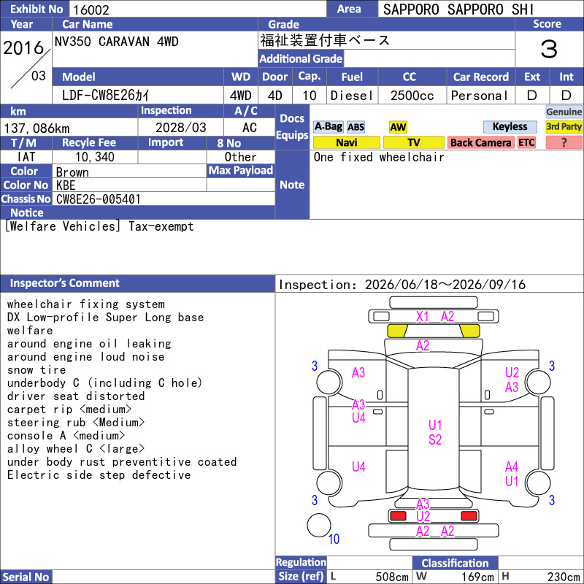Image resolution: width=584 pixels, height=584 pixels.
Task: Click the Keyless equipment badge
Action: [x=510, y=126]
